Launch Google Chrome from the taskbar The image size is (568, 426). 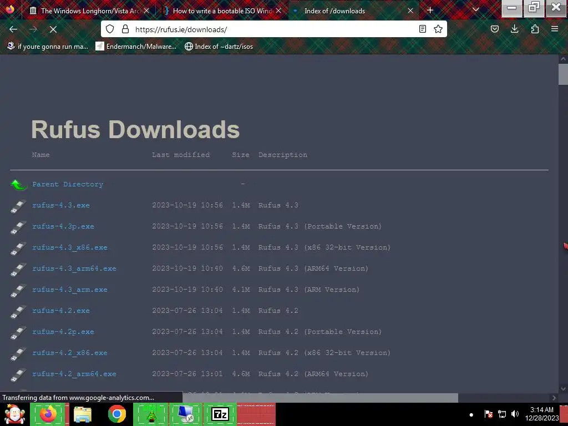(x=116, y=414)
